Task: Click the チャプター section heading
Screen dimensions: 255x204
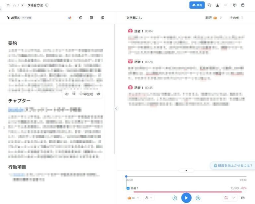Action: pos(19,101)
